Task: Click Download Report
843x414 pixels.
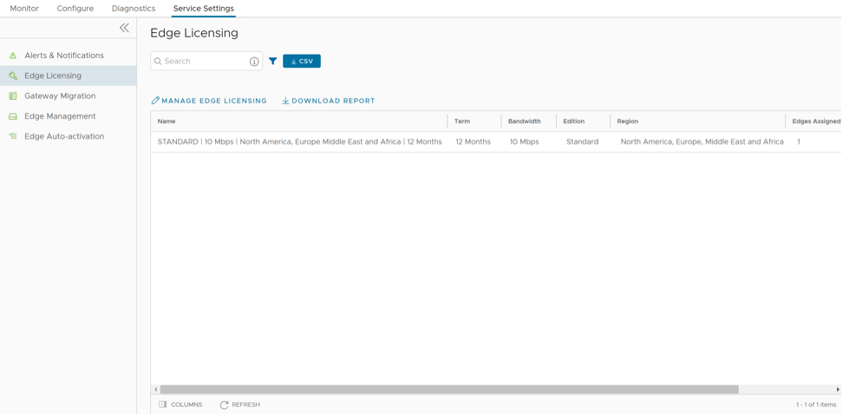Action: [x=329, y=101]
